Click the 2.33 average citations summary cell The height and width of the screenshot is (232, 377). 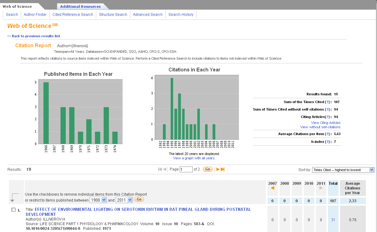[353, 201]
